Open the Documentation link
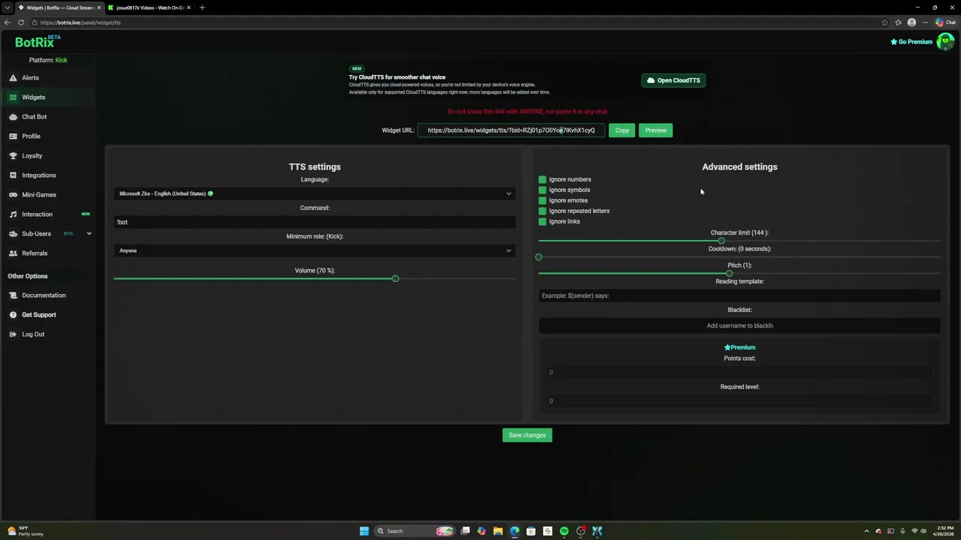Viewport: 961px width, 540px height. 44,295
